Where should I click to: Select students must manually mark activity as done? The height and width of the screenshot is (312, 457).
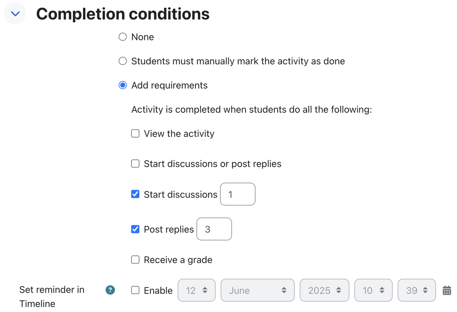pos(123,61)
